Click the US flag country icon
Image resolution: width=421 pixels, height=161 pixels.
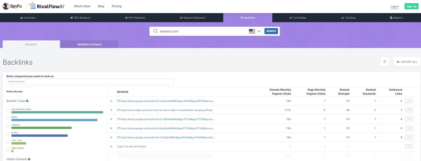coord(252,31)
